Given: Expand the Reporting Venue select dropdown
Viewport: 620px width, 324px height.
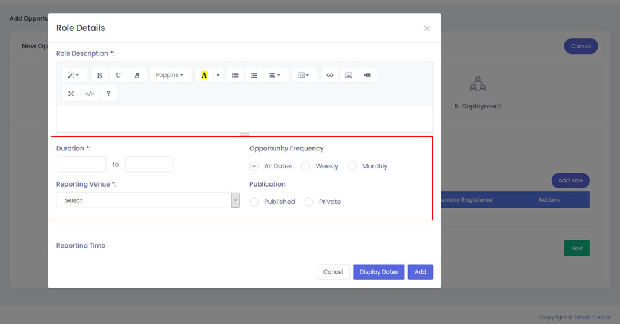Looking at the screenshot, I should [148, 200].
